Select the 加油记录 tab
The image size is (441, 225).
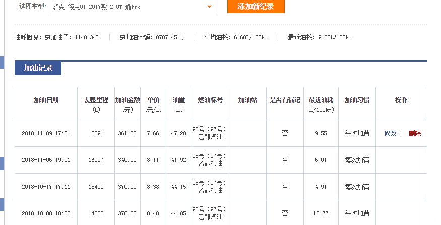tap(38, 68)
